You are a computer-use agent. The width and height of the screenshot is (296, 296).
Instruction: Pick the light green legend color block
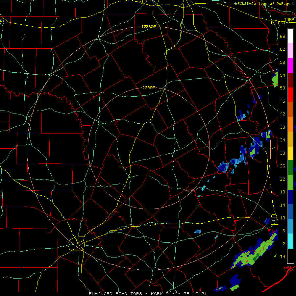click(290, 182)
